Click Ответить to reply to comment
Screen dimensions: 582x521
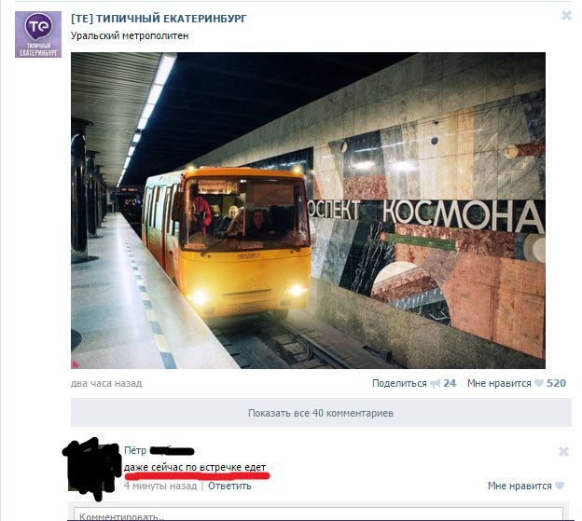tap(229, 486)
